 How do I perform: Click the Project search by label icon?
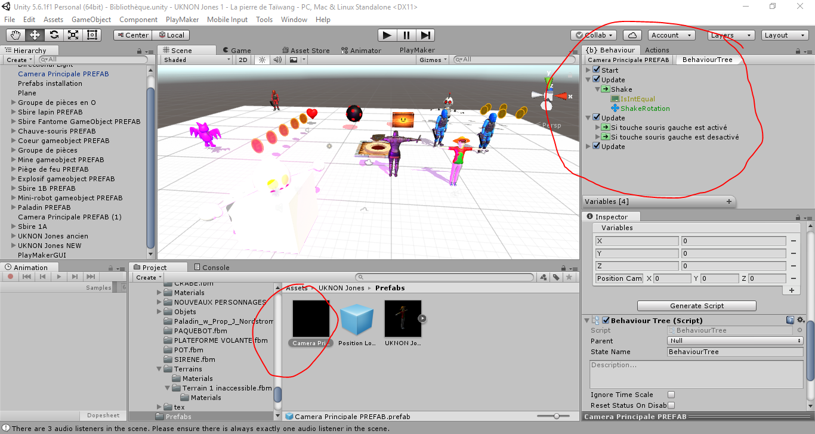pyautogui.click(x=556, y=277)
